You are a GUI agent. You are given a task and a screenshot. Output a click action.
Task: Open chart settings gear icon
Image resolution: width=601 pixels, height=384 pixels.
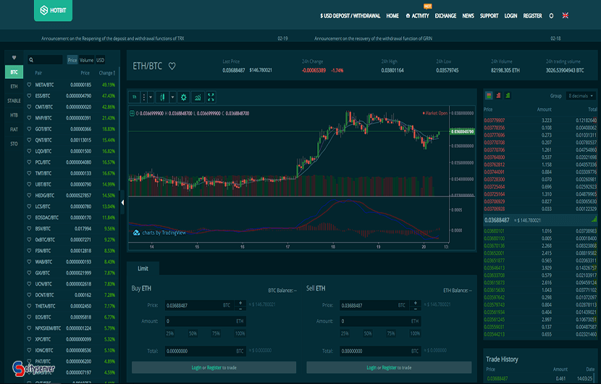pos(184,97)
